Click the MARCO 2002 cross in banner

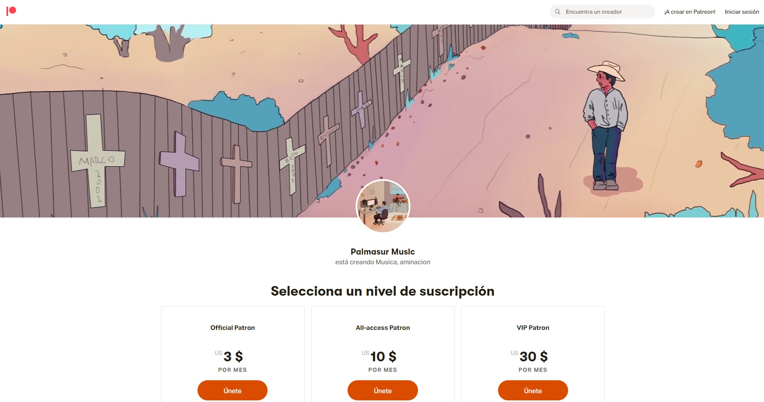(97, 161)
